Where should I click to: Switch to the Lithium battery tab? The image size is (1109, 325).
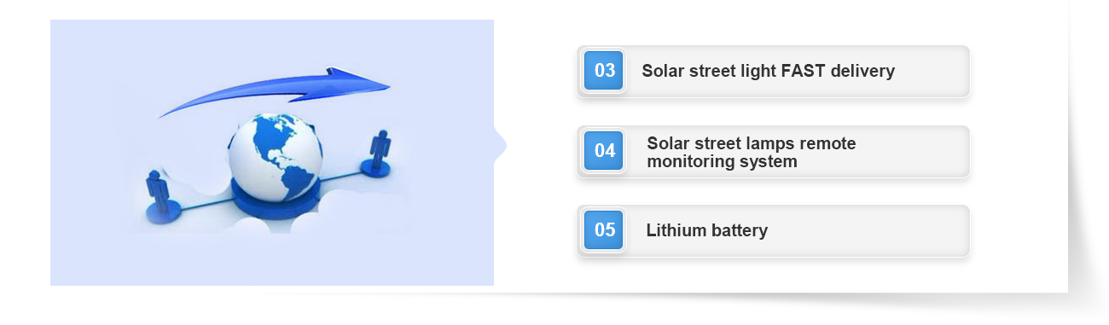774,230
